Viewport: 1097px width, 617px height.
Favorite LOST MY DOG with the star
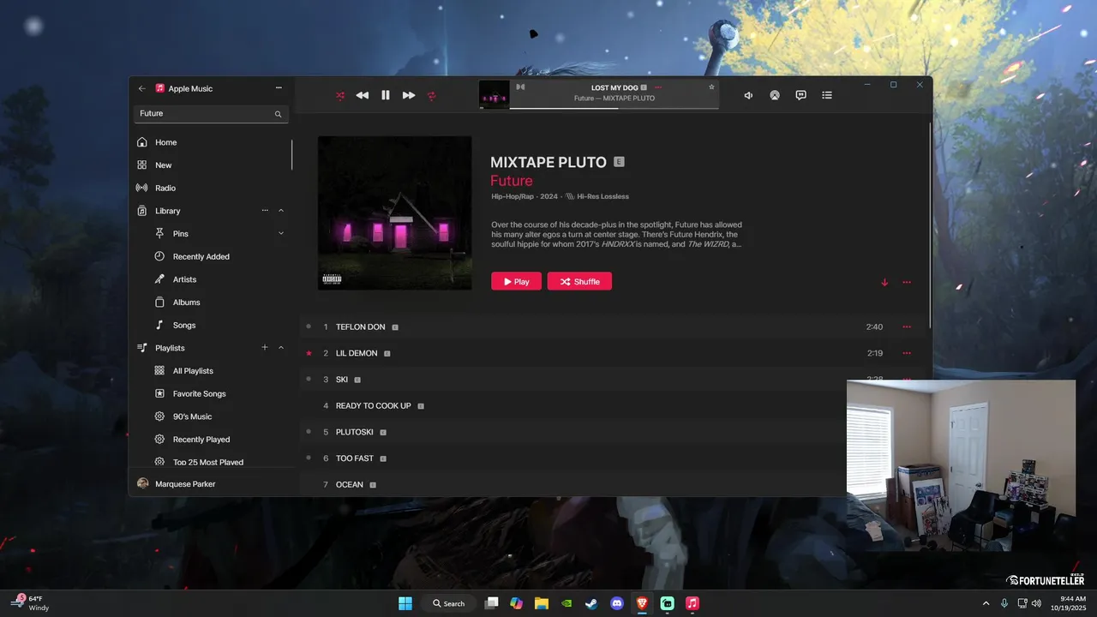(x=711, y=87)
